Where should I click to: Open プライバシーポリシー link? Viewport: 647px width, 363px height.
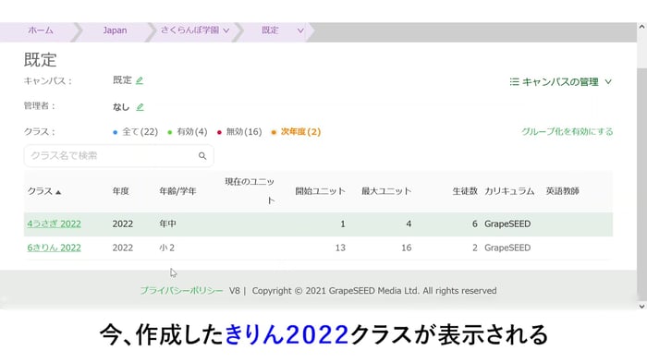click(x=181, y=290)
